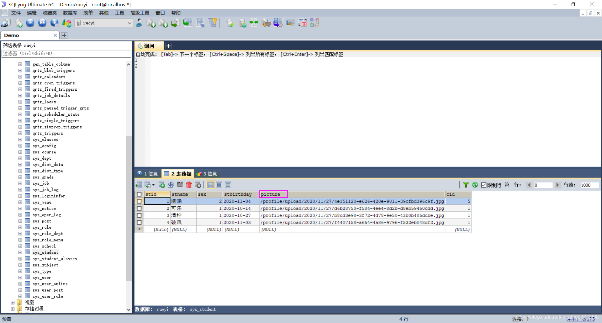Refresh the table data grid
Screen dimensions: 602x323
coord(475,185)
